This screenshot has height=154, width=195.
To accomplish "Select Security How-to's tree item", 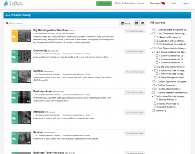I will tap(167, 107).
